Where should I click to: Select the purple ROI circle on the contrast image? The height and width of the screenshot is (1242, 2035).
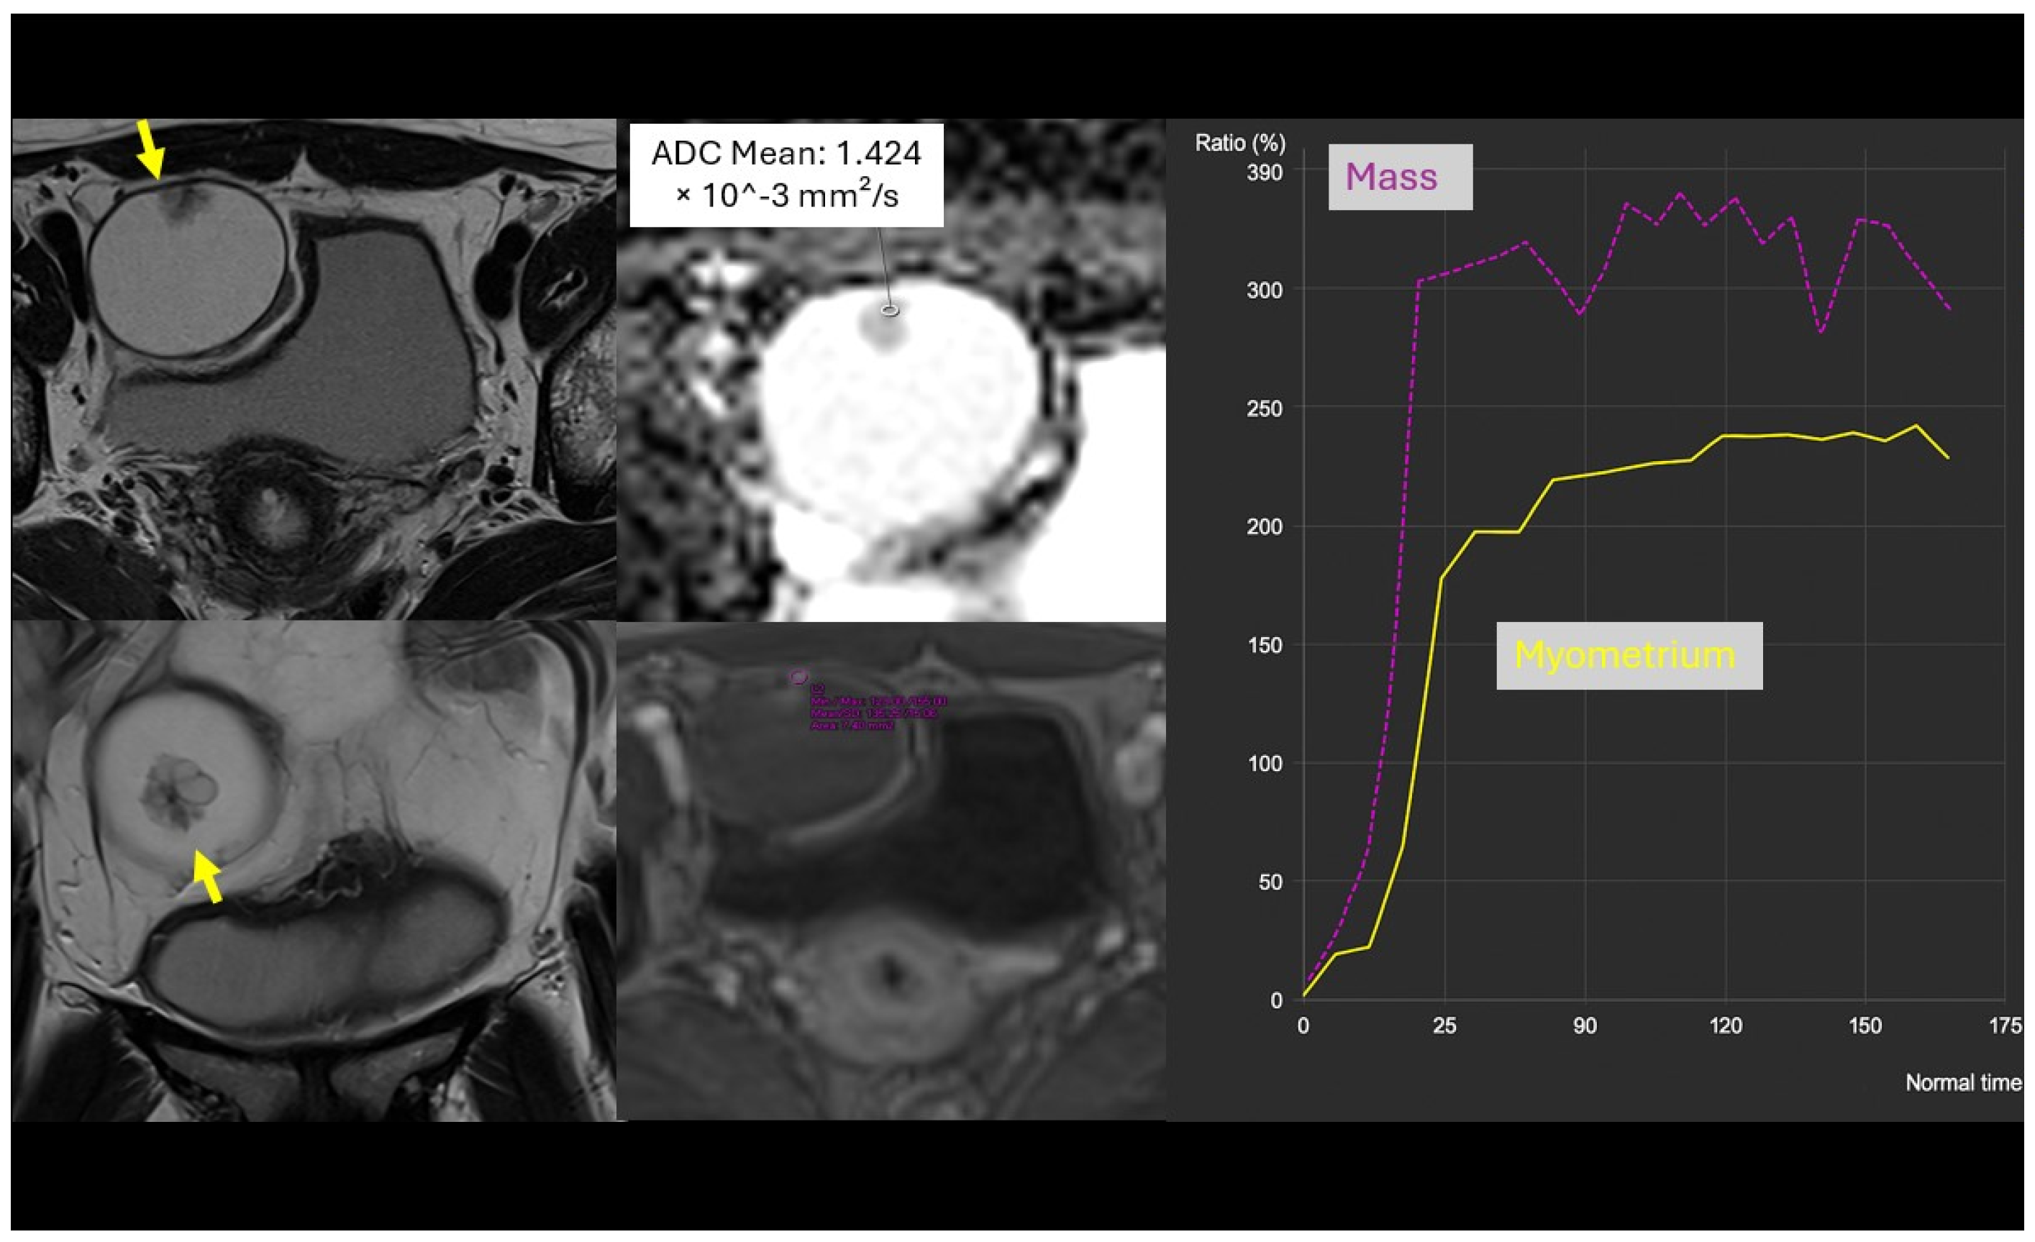tap(797, 677)
